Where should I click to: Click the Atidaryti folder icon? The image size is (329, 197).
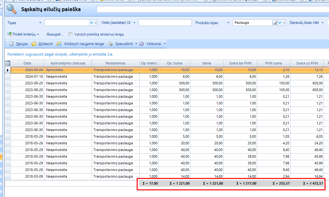[34, 44]
